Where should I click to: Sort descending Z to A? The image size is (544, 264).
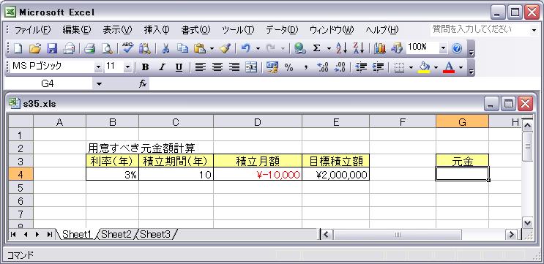pos(358,49)
